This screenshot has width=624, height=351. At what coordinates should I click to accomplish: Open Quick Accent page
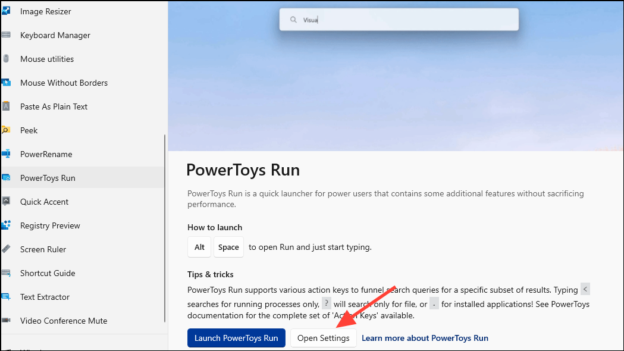click(83, 201)
